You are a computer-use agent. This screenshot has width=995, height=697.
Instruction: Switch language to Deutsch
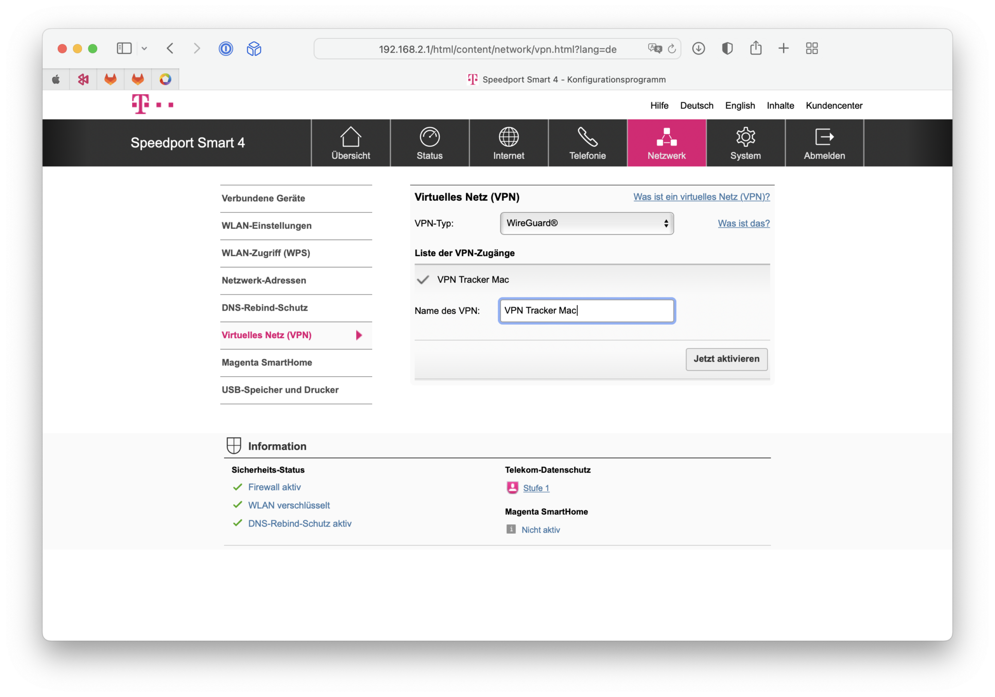[x=697, y=105]
